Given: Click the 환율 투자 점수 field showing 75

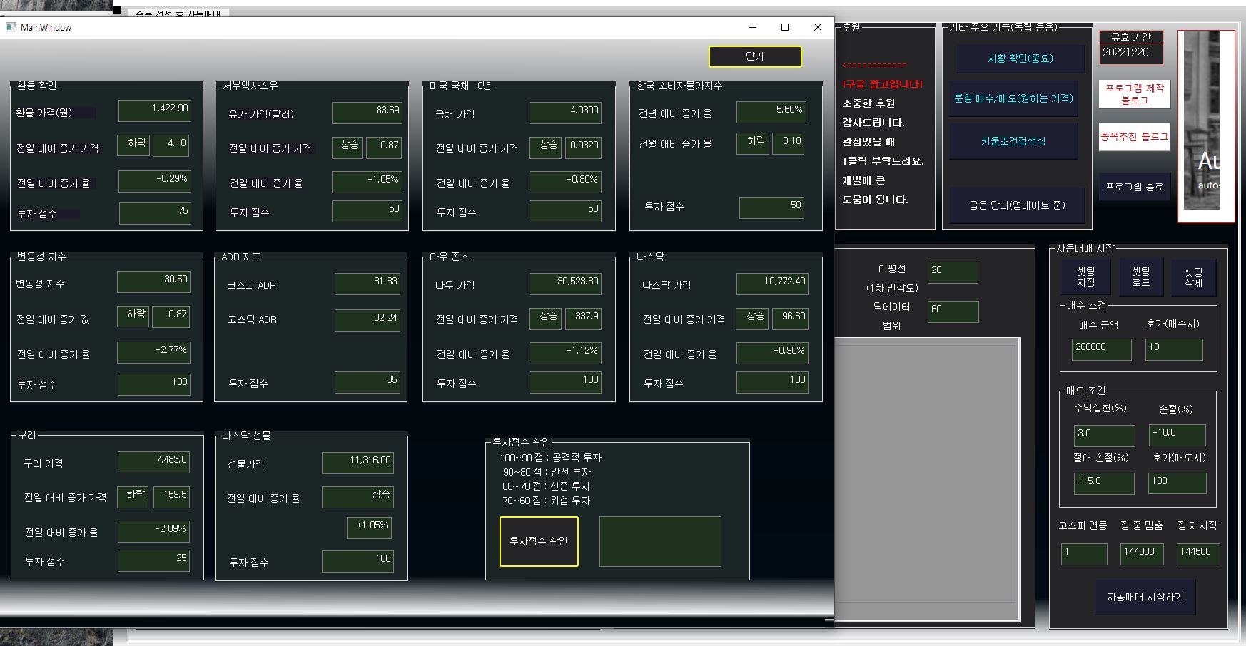Looking at the screenshot, I should click(x=155, y=213).
